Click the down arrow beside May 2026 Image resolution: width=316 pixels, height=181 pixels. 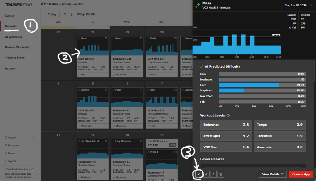click(72, 14)
